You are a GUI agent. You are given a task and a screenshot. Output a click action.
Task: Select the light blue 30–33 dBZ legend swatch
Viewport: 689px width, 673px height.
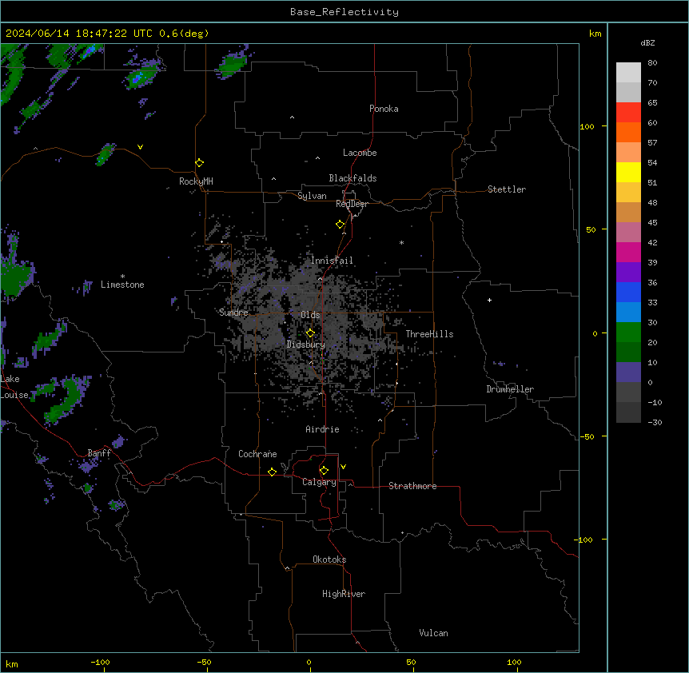tap(628, 313)
